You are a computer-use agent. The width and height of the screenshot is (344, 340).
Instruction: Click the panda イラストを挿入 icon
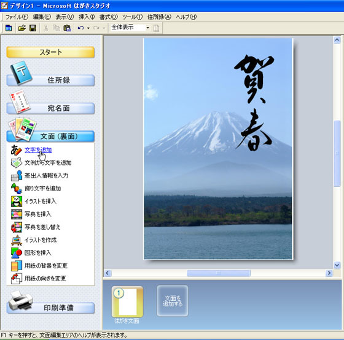click(17, 202)
